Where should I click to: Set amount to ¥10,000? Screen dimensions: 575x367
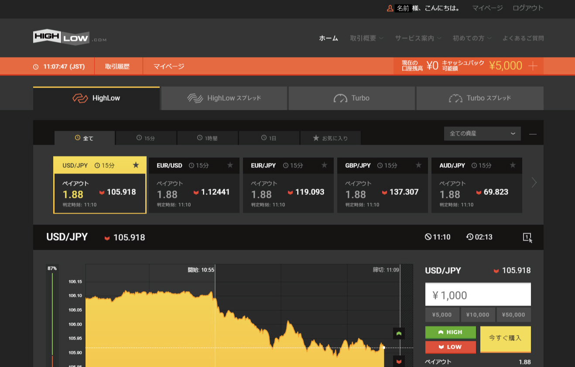(x=478, y=315)
